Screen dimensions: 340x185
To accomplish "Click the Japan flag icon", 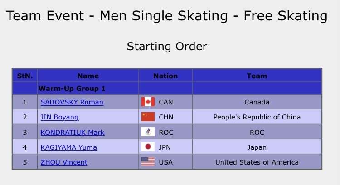I will pos(148,147).
